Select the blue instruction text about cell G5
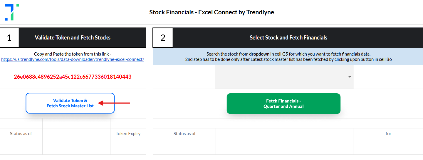This screenshot has height=160, width=423. point(288,56)
